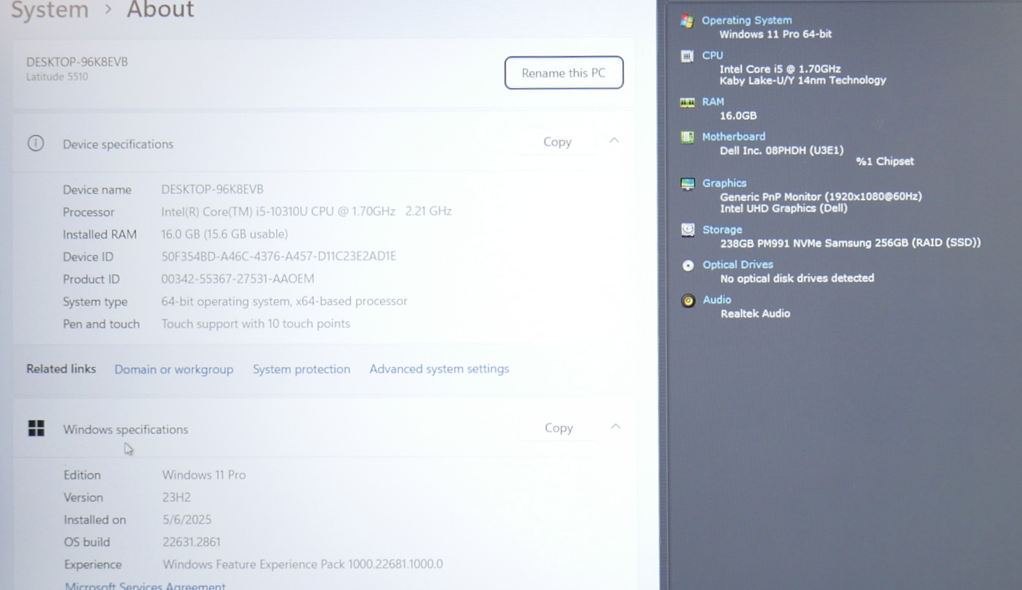Open Microsoft Services Agreement link

(x=145, y=586)
